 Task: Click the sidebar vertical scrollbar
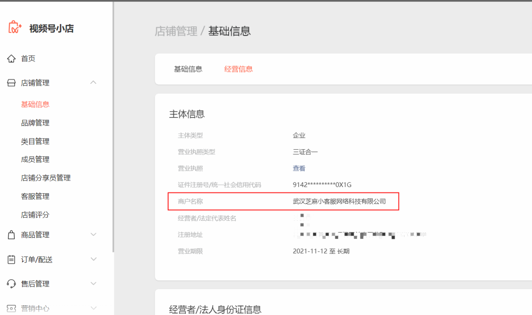pos(113,126)
